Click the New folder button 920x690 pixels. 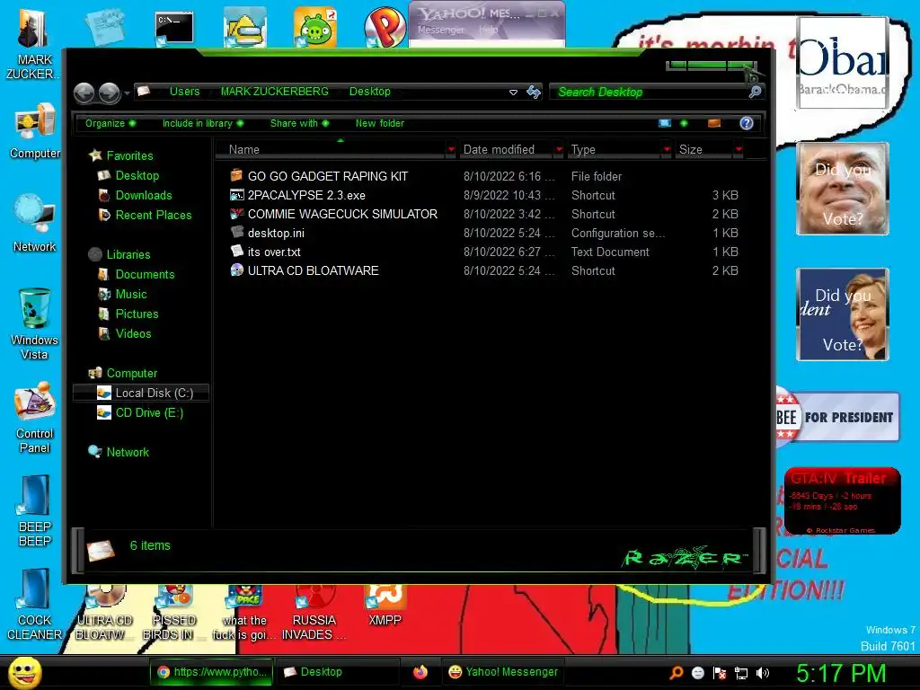pyautogui.click(x=380, y=123)
